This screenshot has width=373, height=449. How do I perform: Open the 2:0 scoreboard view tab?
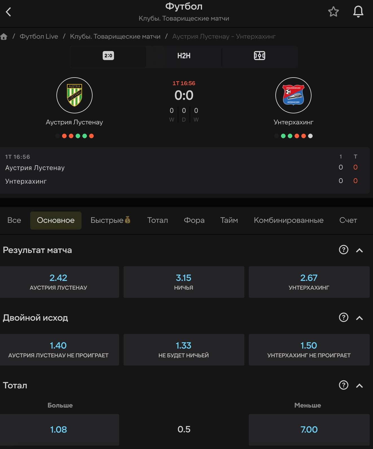click(x=108, y=56)
